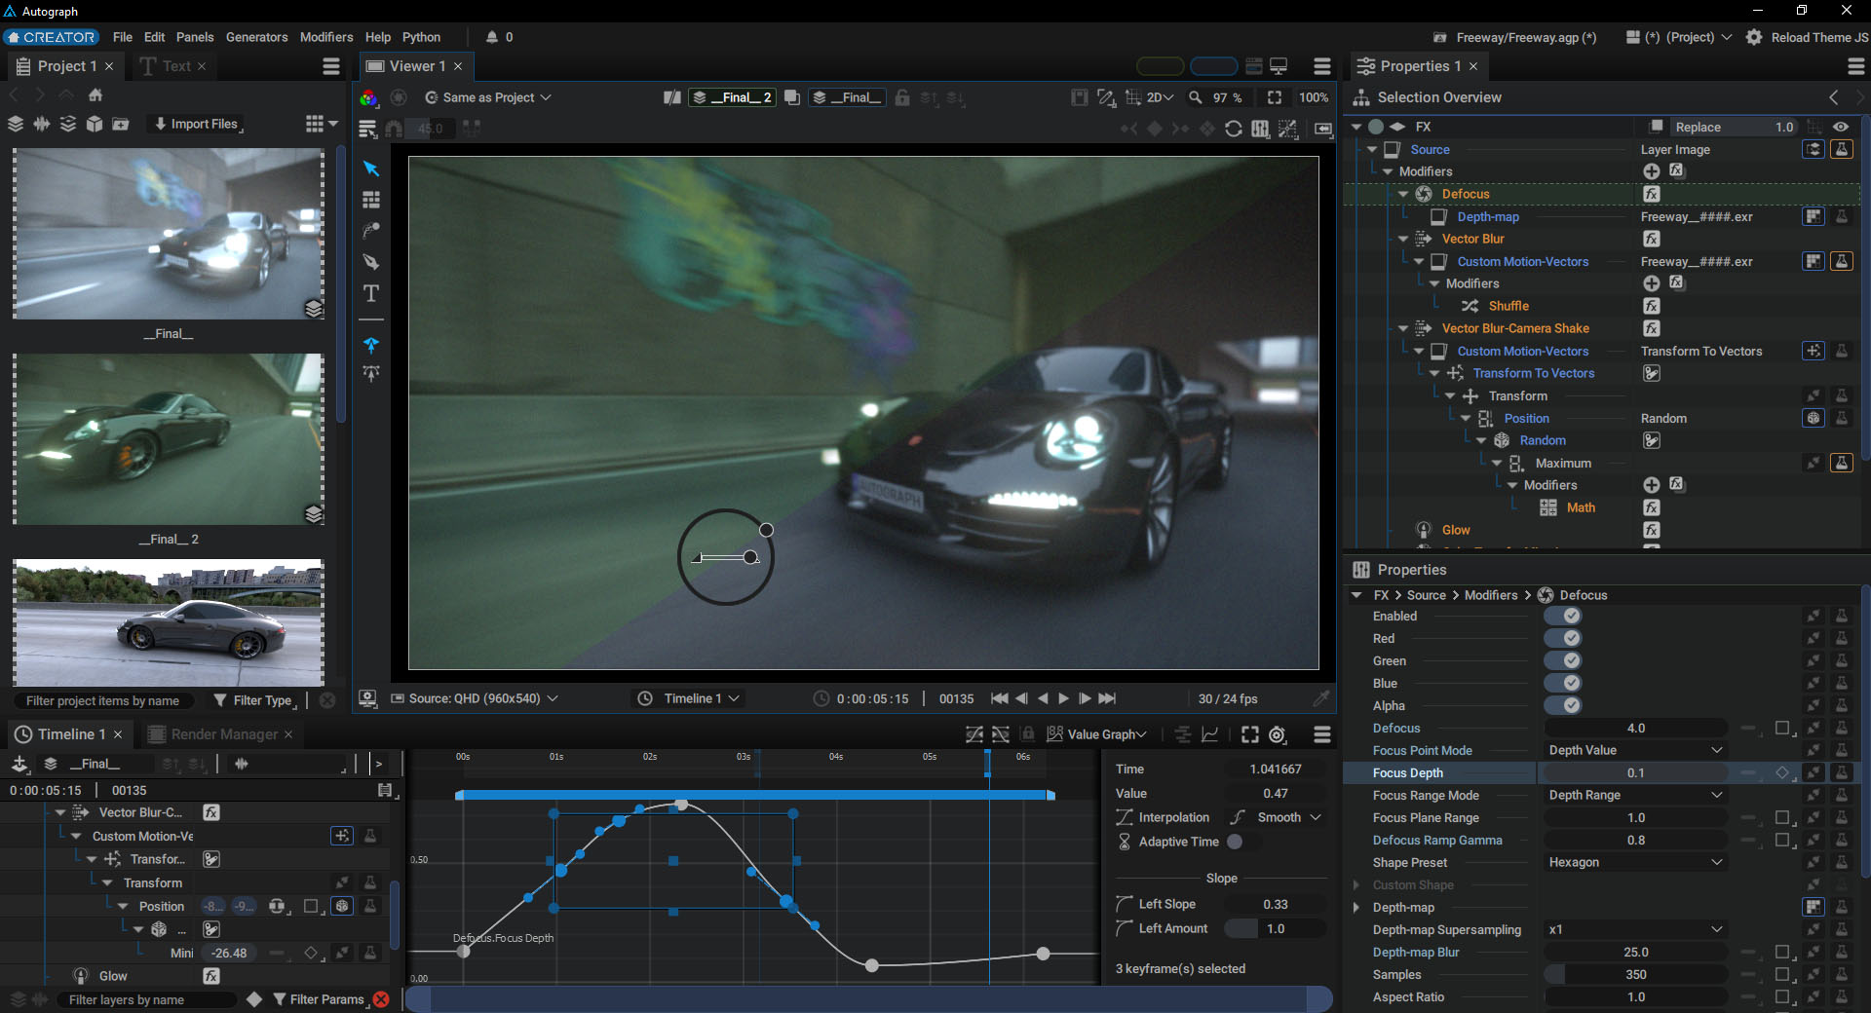
Task: Open the Value Graph dropdown
Action: coord(1097,734)
